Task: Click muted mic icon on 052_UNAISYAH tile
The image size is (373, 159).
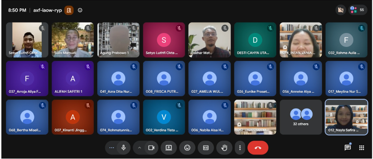Action: click(x=270, y=105)
